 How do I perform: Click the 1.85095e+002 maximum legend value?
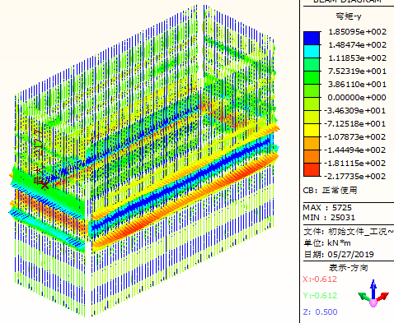point(358,32)
